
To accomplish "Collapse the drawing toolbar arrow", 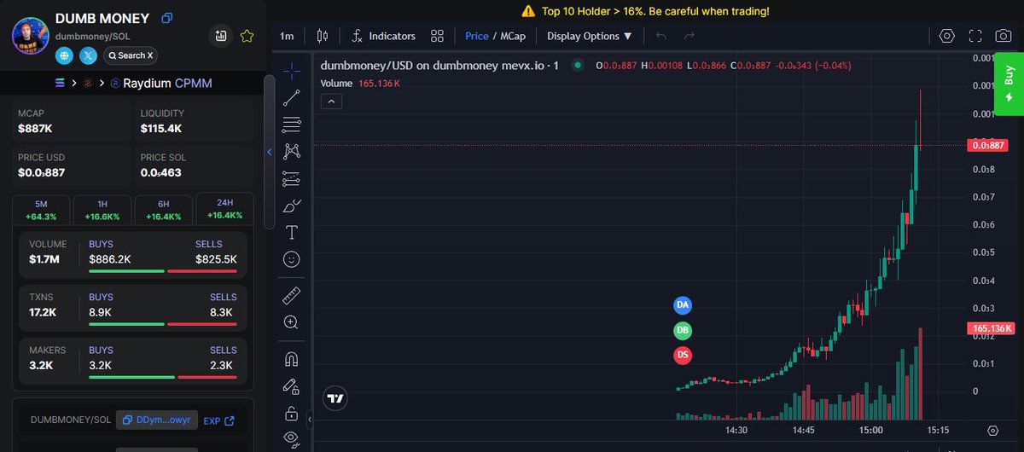I will pos(309,419).
